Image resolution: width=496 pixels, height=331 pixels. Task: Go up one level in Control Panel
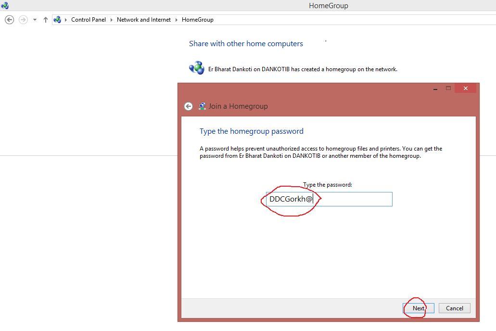coord(46,20)
